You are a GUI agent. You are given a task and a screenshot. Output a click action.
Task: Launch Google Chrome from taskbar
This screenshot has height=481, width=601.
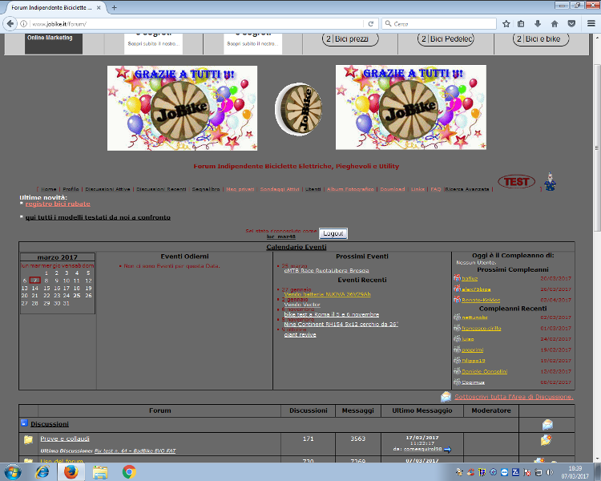(129, 472)
